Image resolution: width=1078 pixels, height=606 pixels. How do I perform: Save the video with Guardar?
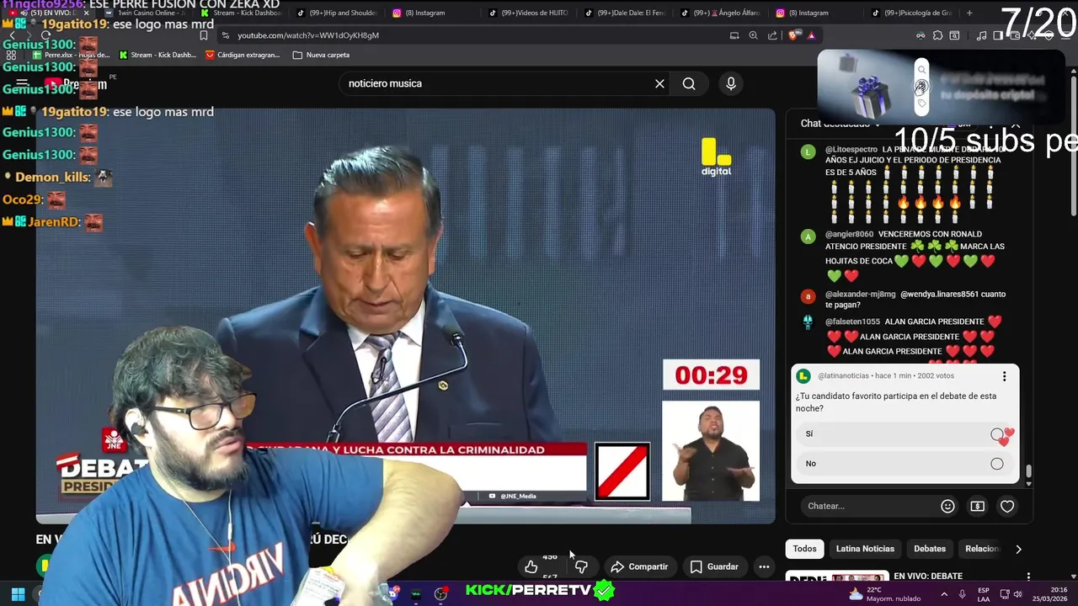(x=714, y=566)
